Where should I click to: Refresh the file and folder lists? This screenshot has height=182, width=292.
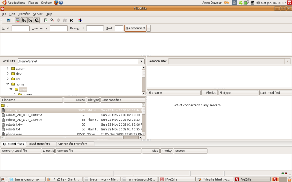pos(46,20)
